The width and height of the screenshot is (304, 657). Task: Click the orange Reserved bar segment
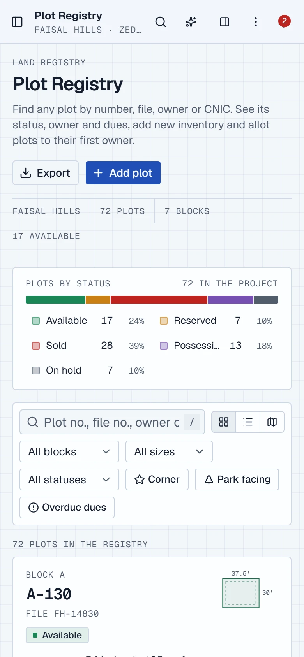coord(98,300)
